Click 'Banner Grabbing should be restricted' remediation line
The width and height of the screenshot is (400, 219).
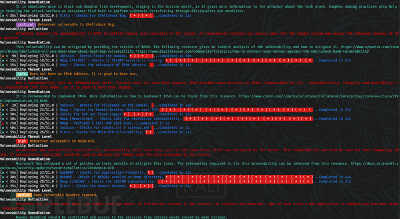click(x=121, y=217)
